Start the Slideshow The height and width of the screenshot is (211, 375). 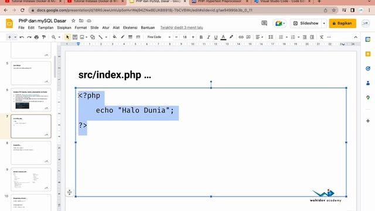pos(306,23)
